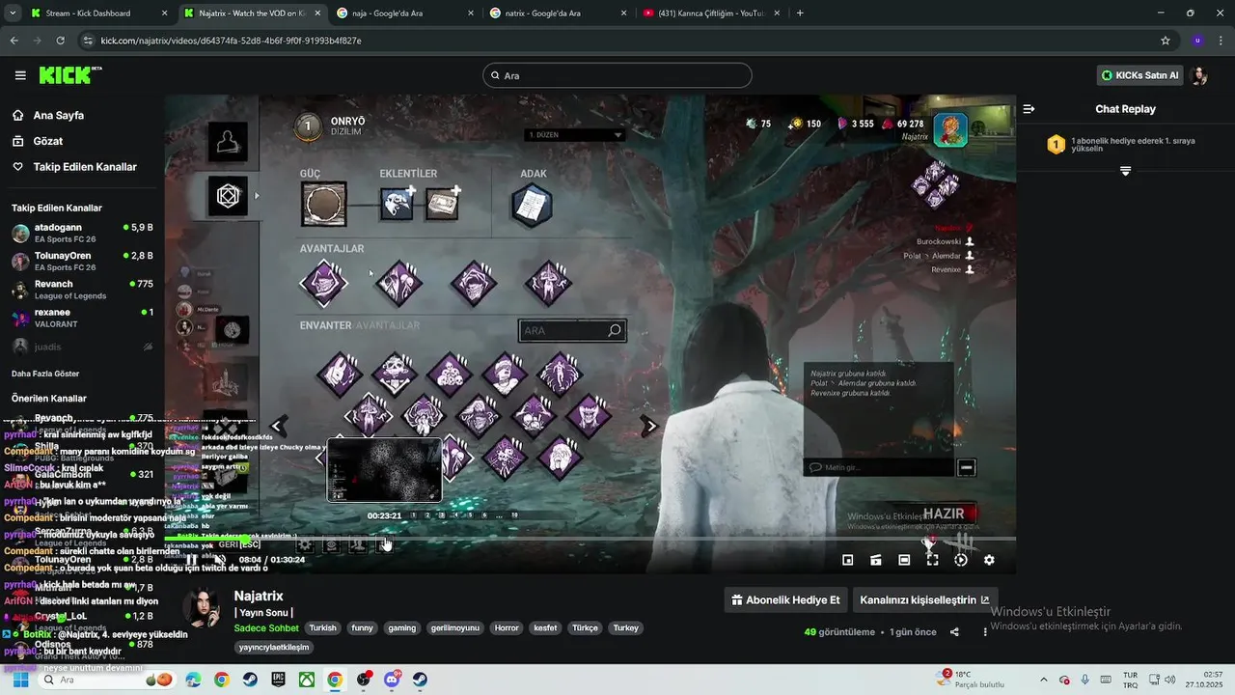Go back to the previous browser page
Image resolution: width=1235 pixels, height=695 pixels.
(x=14, y=41)
